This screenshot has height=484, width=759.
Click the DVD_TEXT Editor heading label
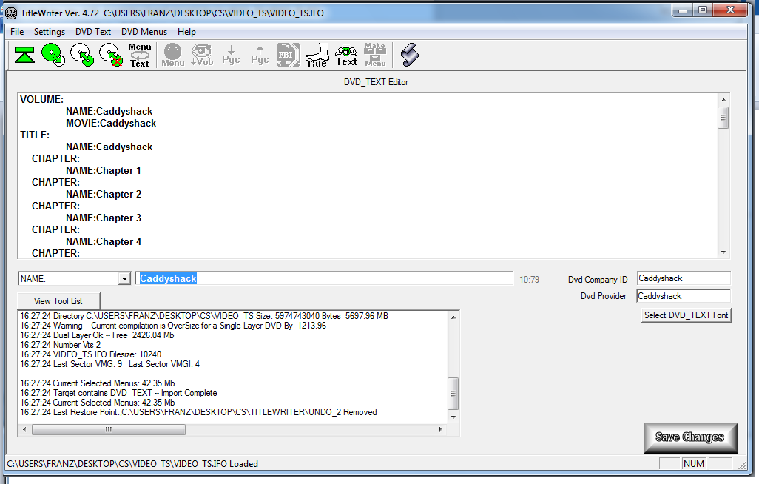click(x=376, y=82)
